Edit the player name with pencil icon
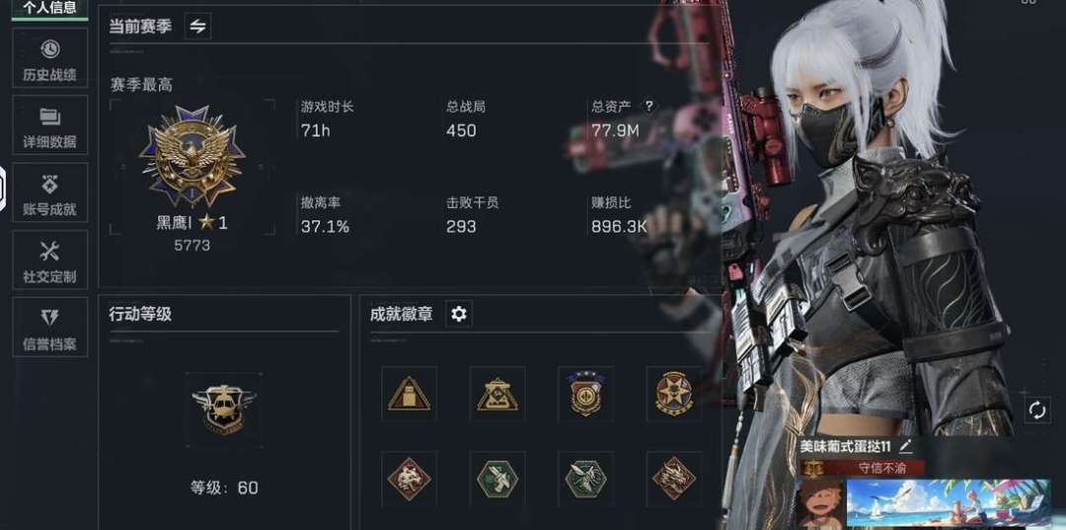Screen dimensions: 1066x530 [905, 446]
